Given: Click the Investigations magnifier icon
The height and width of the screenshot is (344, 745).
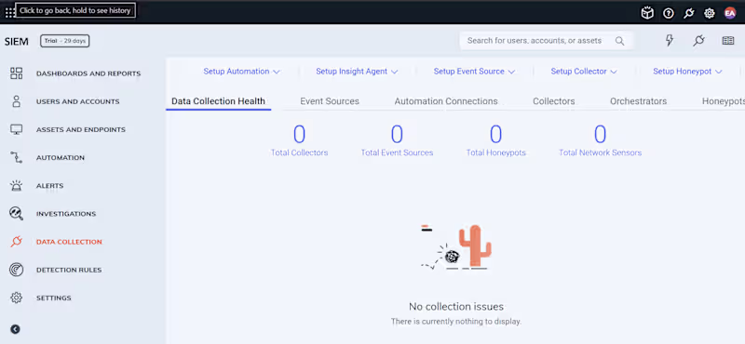Looking at the screenshot, I should [x=16, y=214].
